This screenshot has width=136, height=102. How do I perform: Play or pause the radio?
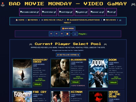coord(56,34)
